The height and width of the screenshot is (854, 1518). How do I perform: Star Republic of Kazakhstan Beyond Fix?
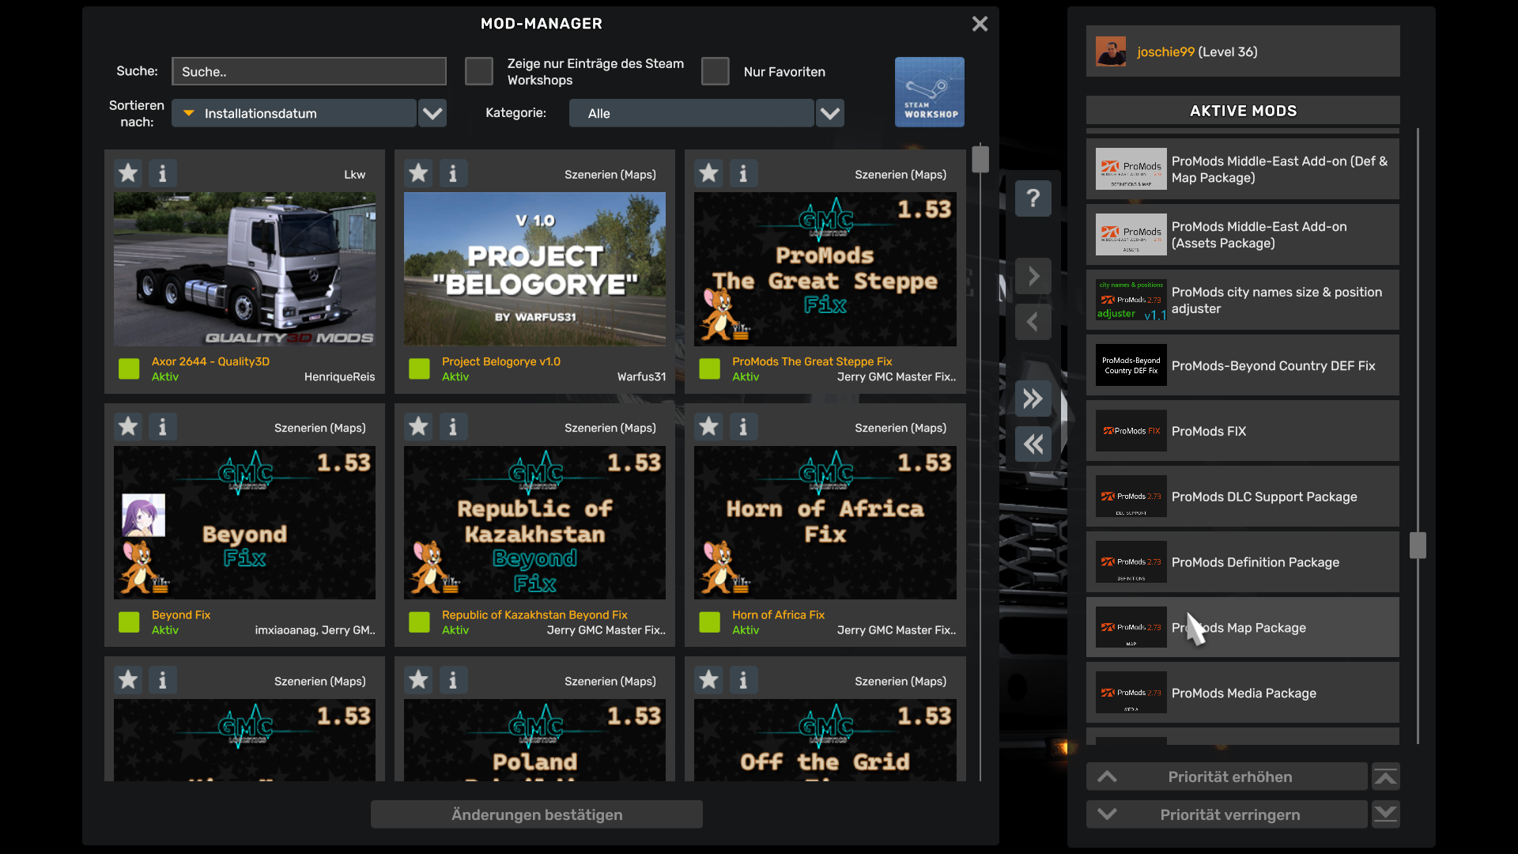[418, 427]
